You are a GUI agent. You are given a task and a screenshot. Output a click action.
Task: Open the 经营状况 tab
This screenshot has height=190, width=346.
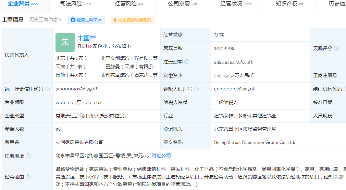click(236, 4)
